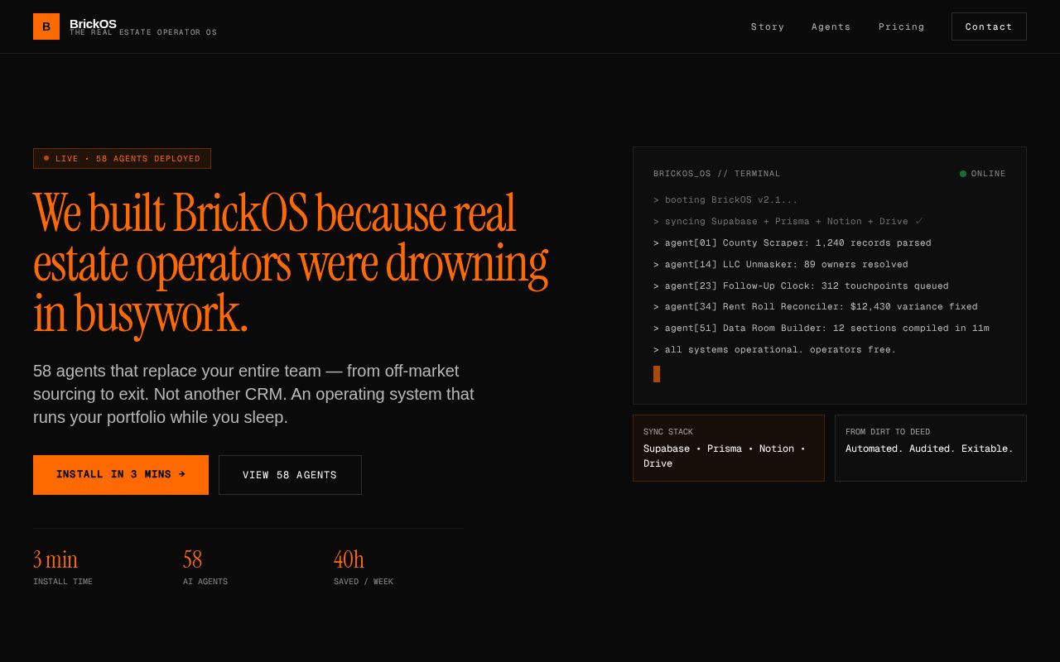Click the agent[51] Data Room Builder line

pyautogui.click(x=821, y=329)
